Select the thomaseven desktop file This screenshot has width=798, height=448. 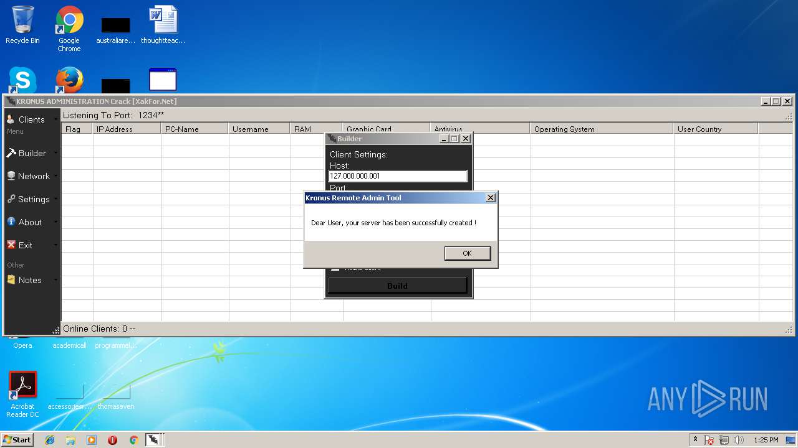[115, 396]
